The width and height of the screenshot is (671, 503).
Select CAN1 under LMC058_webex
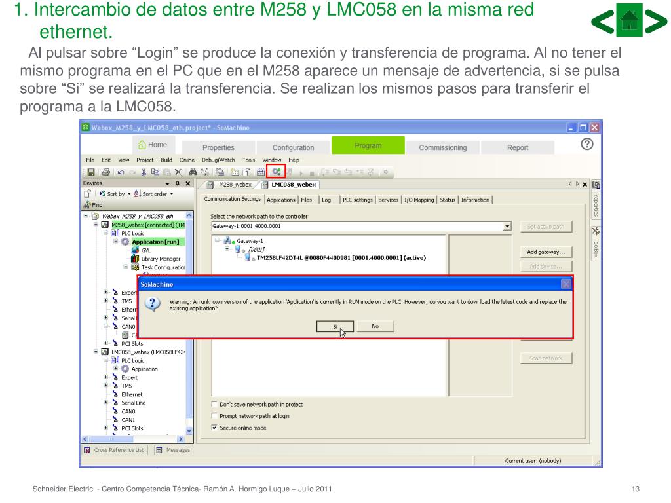(128, 420)
